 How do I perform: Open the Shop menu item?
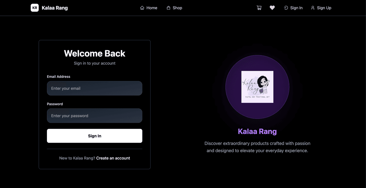[x=177, y=8]
